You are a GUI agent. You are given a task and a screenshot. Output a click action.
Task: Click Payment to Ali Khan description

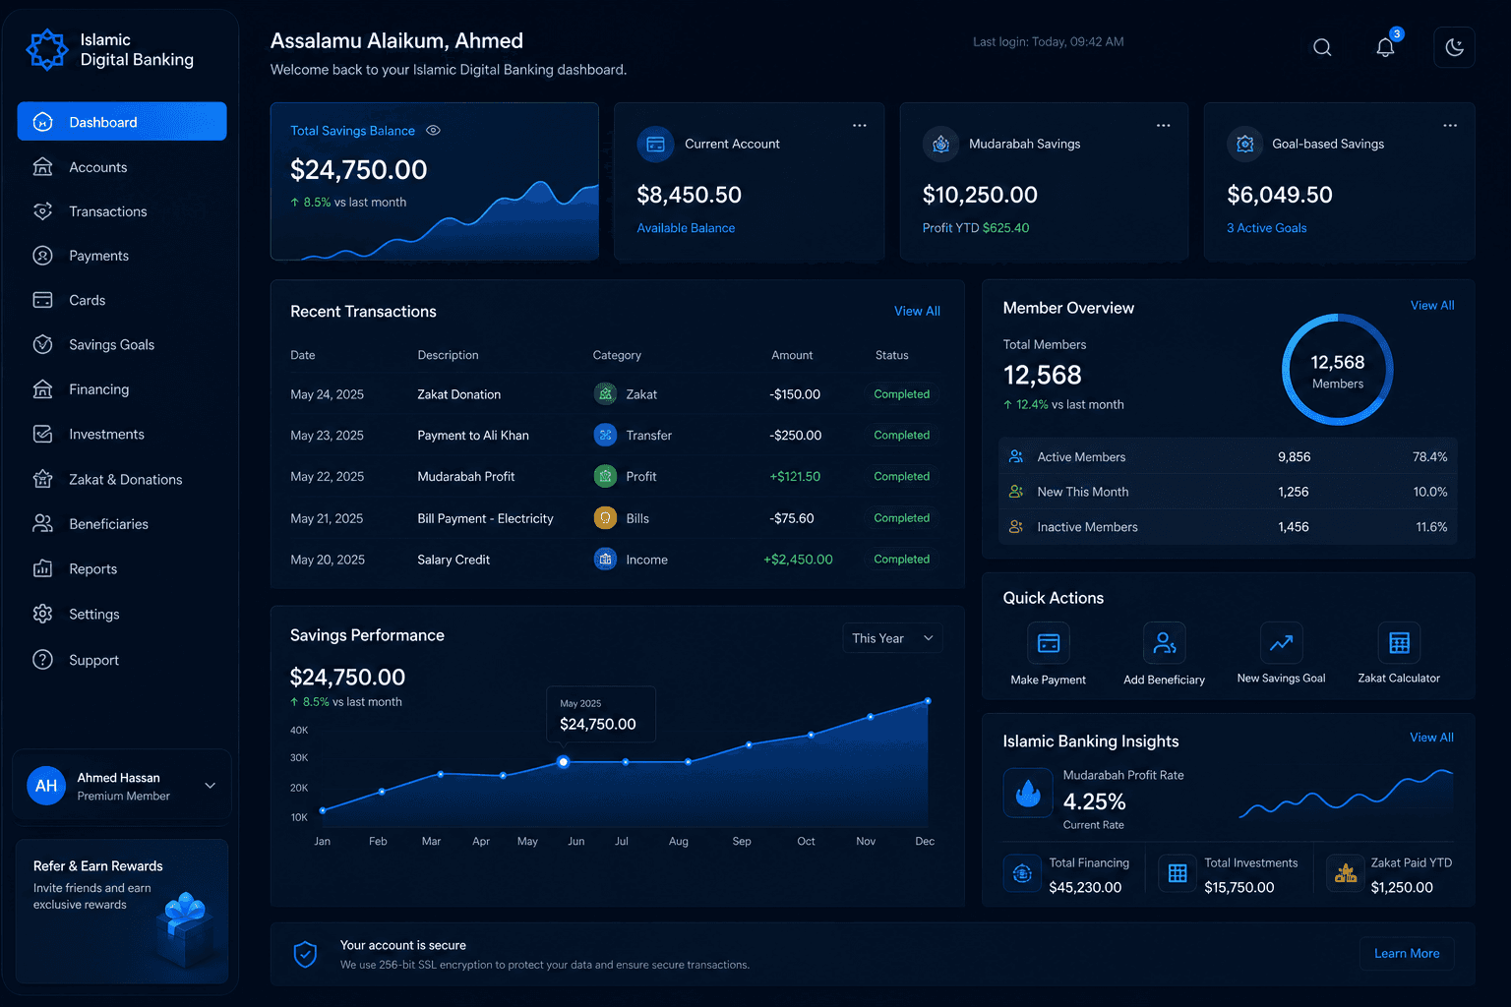click(x=473, y=436)
